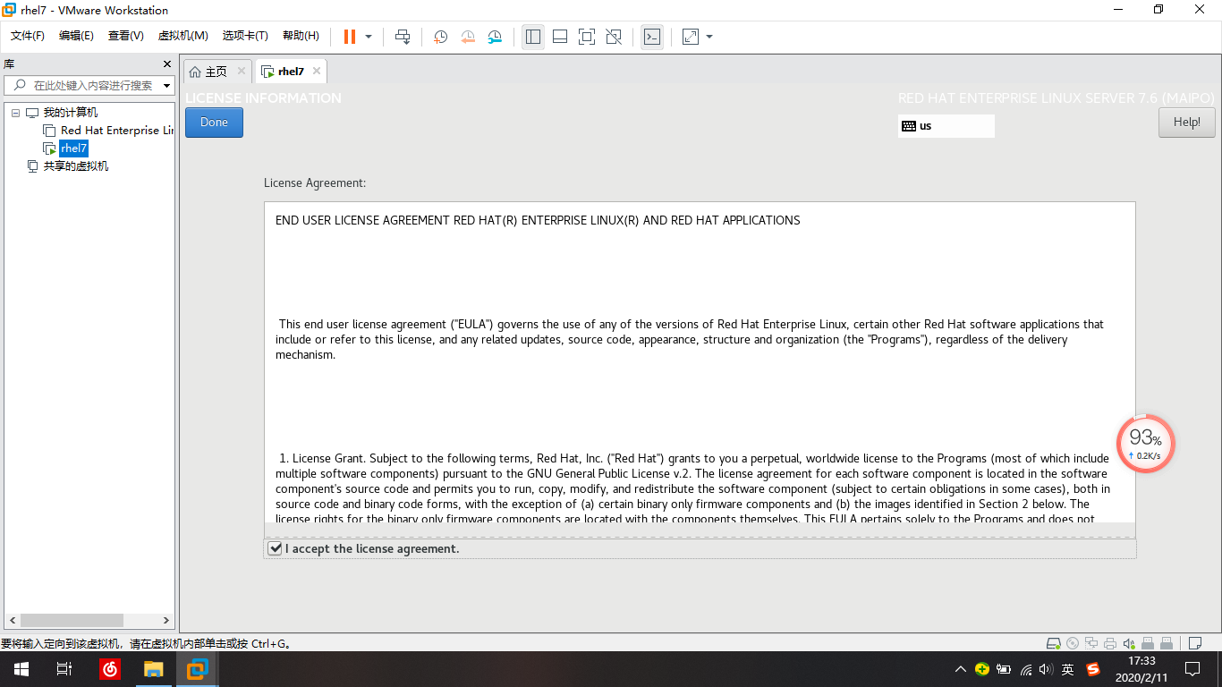The image size is (1222, 687).
Task: Open the Windows Start menu
Action: pos(21,669)
